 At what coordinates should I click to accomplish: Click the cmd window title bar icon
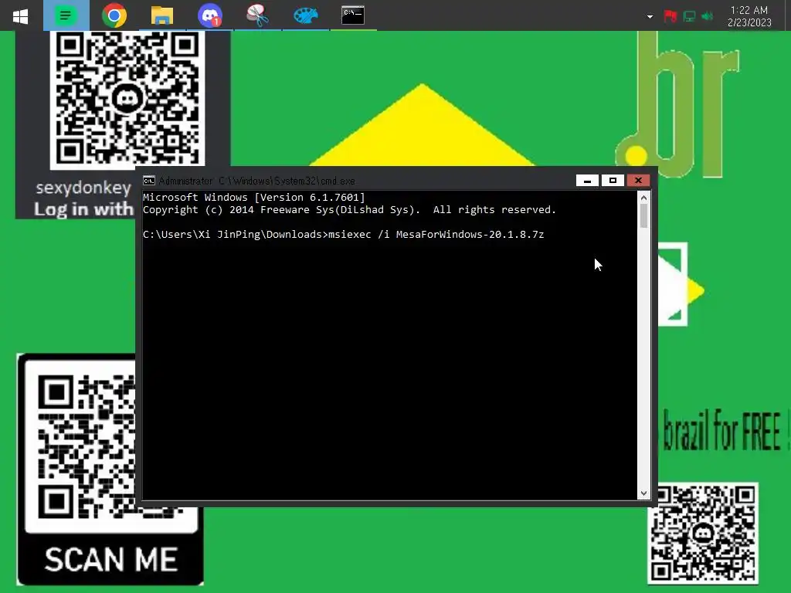tap(149, 181)
